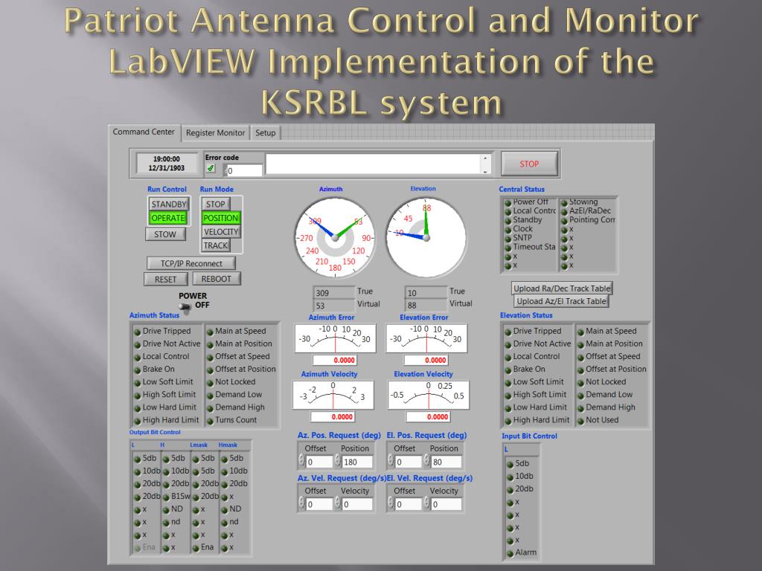762x571 pixels.
Task: Click the El. Pos. Offset stepper arrows
Action: click(391, 460)
